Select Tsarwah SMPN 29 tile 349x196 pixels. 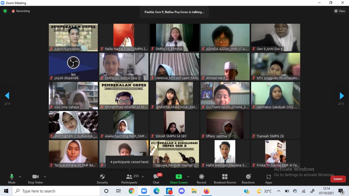[276, 125]
